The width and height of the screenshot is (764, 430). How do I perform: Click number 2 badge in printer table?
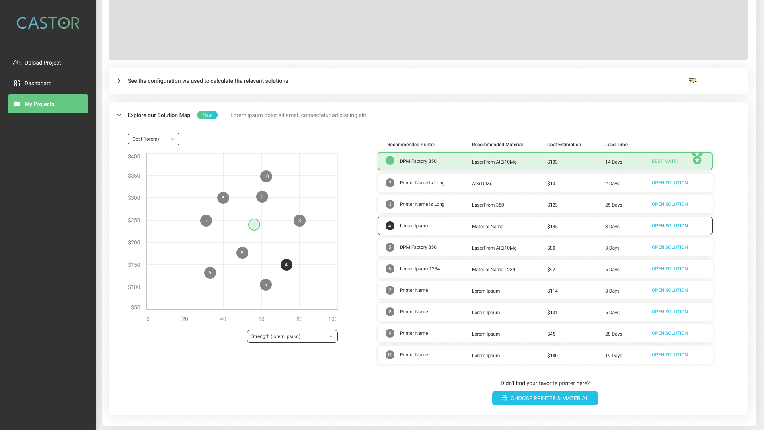point(390,183)
